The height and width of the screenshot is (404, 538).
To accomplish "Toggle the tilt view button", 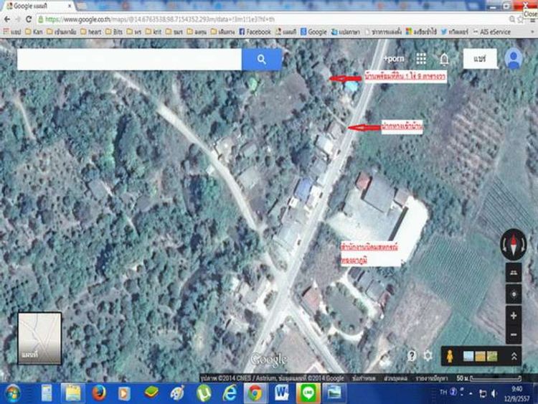I will click(x=514, y=273).
